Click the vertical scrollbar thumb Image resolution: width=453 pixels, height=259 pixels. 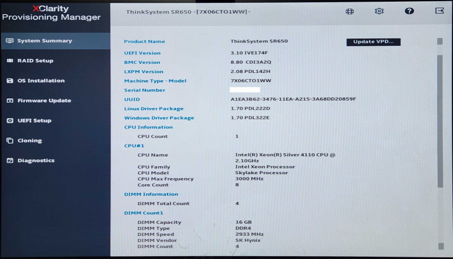click(440, 121)
